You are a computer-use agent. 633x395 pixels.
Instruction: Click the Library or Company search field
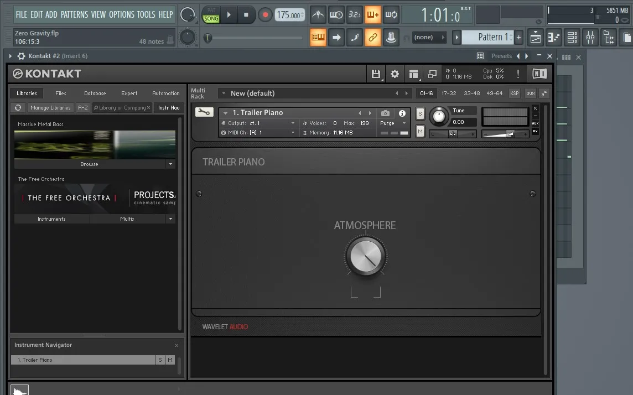point(122,108)
